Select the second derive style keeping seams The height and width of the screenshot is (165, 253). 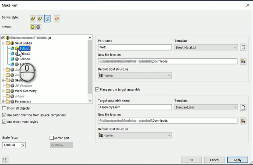click(x=40, y=19)
